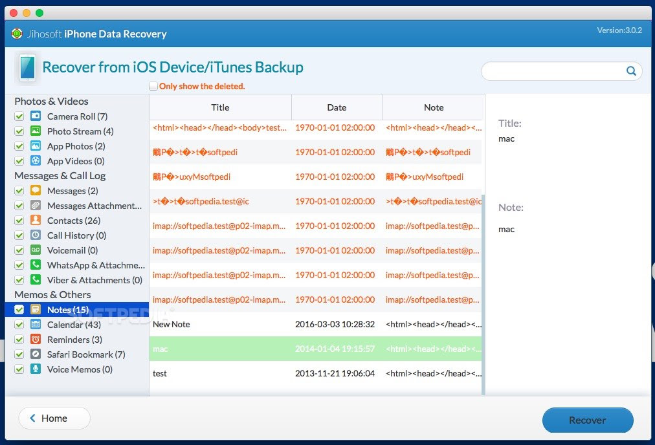Uncheck the Camera Roll checkbox
Viewport: 655px width, 445px height.
click(19, 116)
